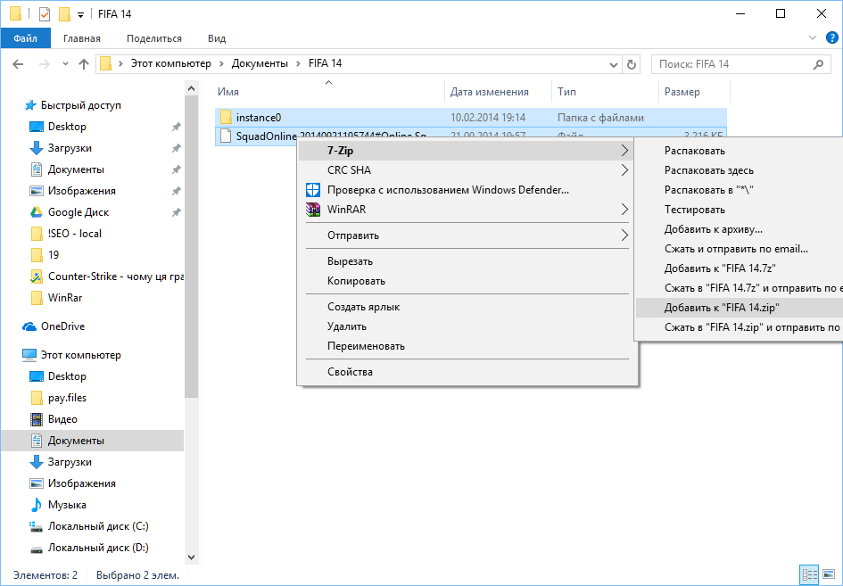Sort by the Дата изменения column header
Screen dimensions: 843x586
(499, 92)
